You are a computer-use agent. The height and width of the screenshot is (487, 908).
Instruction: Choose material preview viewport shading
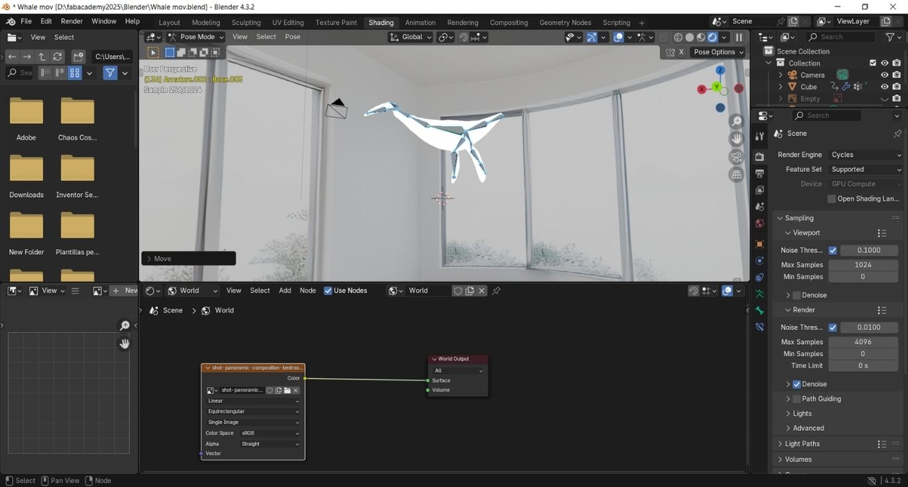701,37
